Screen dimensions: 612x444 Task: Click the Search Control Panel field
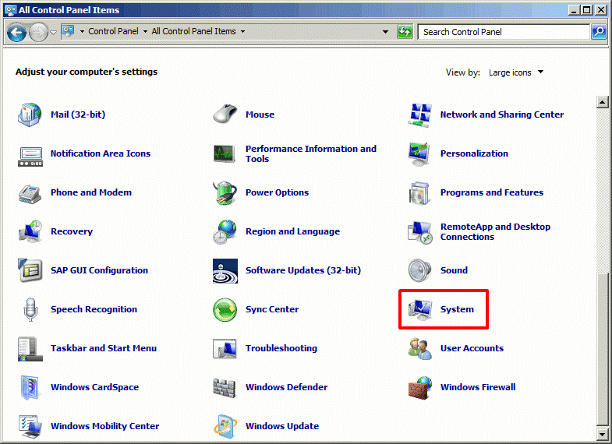tap(504, 32)
